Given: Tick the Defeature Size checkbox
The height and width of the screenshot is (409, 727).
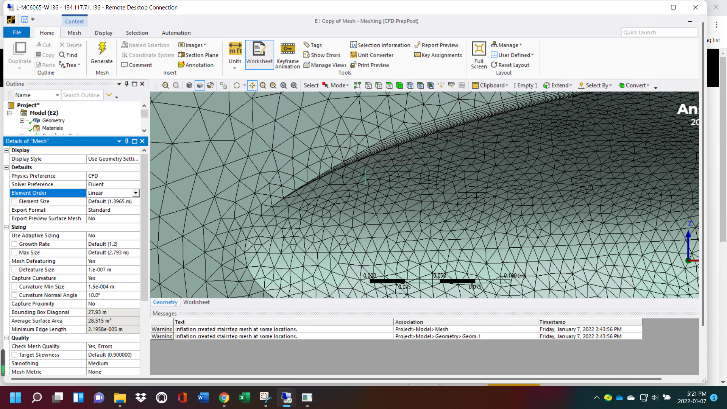Looking at the screenshot, I should pos(14,270).
